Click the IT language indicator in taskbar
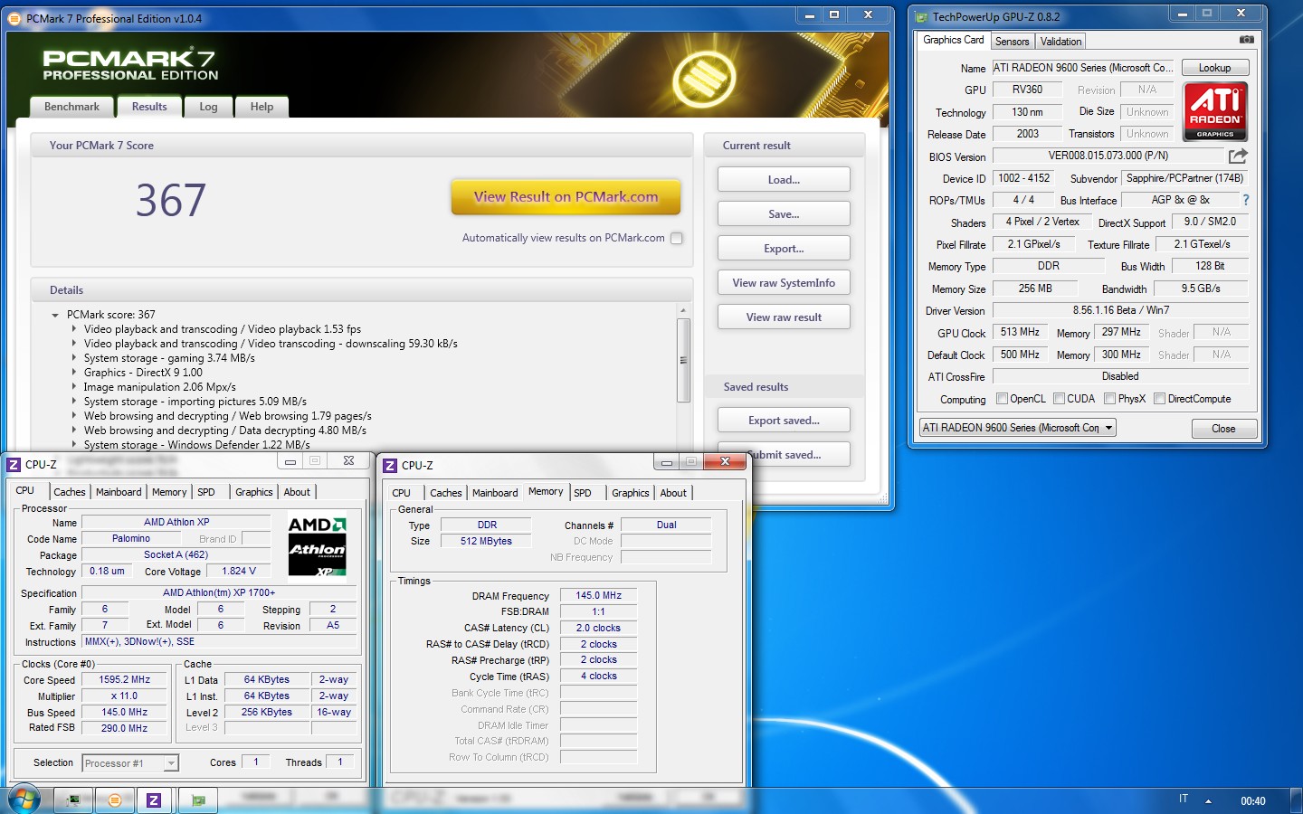1303x814 pixels. [1184, 799]
